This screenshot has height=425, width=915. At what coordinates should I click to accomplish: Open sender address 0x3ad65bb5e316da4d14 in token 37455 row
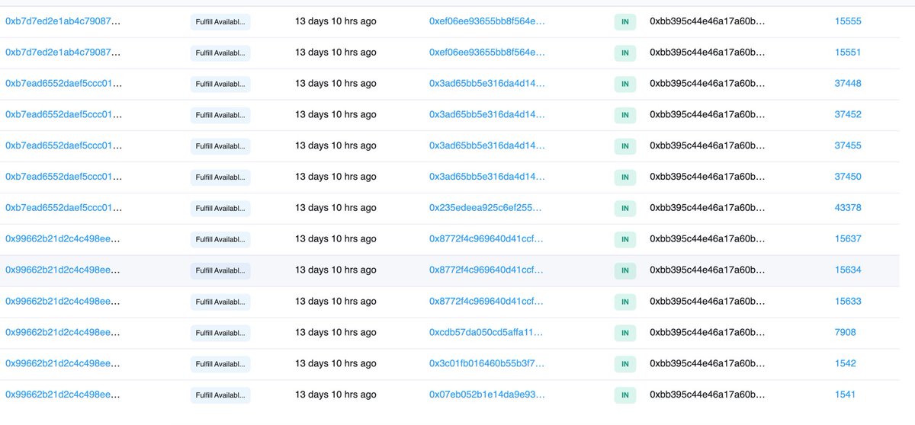[x=487, y=145]
